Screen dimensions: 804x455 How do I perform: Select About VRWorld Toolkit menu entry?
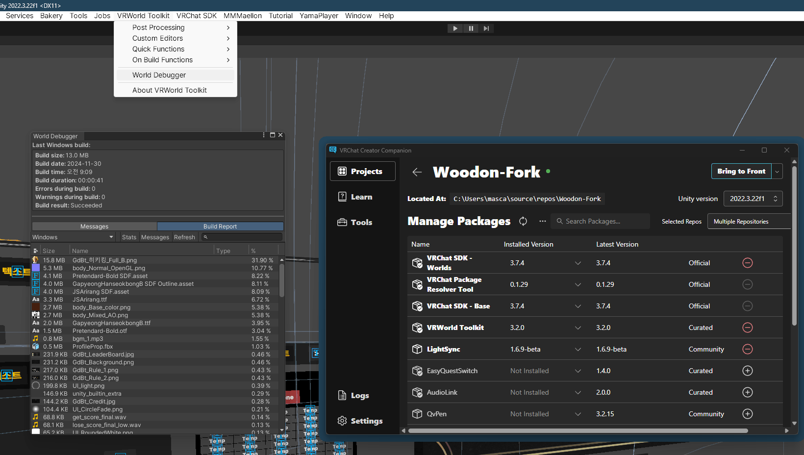click(176, 90)
